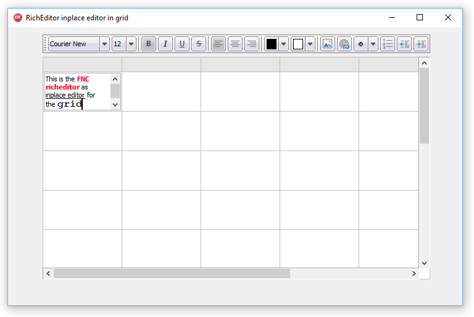The height and width of the screenshot is (317, 474).
Task: Click grid vertical scroll up arrow
Action: tap(425, 63)
